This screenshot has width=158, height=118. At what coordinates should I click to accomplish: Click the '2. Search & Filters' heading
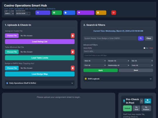coord(94,25)
